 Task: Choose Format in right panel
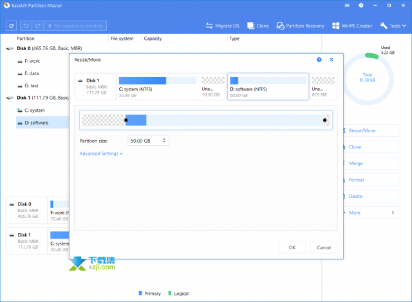coord(371,180)
